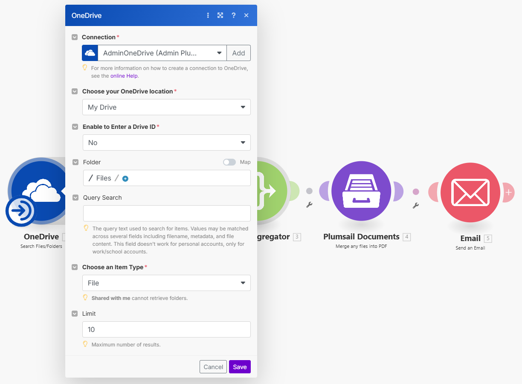Open the AdminOneDrive connection dropdown
Viewport: 522px width, 384px height.
[x=162, y=53]
